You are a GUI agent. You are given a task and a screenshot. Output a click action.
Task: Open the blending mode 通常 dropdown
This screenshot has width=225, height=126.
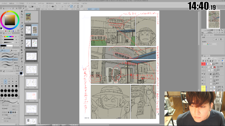coord(210,58)
